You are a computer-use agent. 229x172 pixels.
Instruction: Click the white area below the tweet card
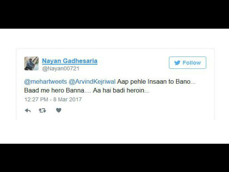114,131
